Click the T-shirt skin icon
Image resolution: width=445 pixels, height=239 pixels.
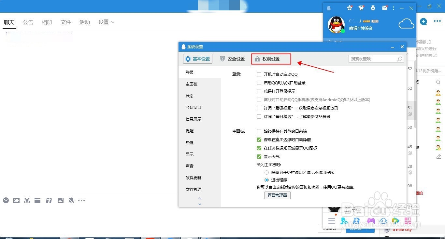click(361, 8)
